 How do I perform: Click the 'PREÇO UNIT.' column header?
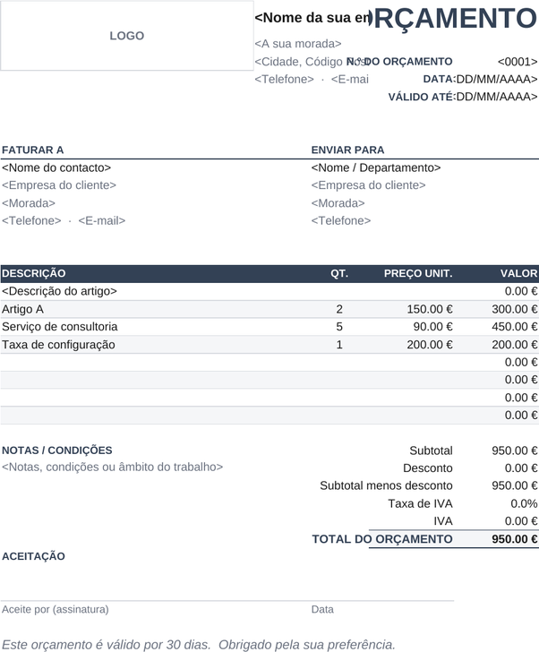pos(418,273)
